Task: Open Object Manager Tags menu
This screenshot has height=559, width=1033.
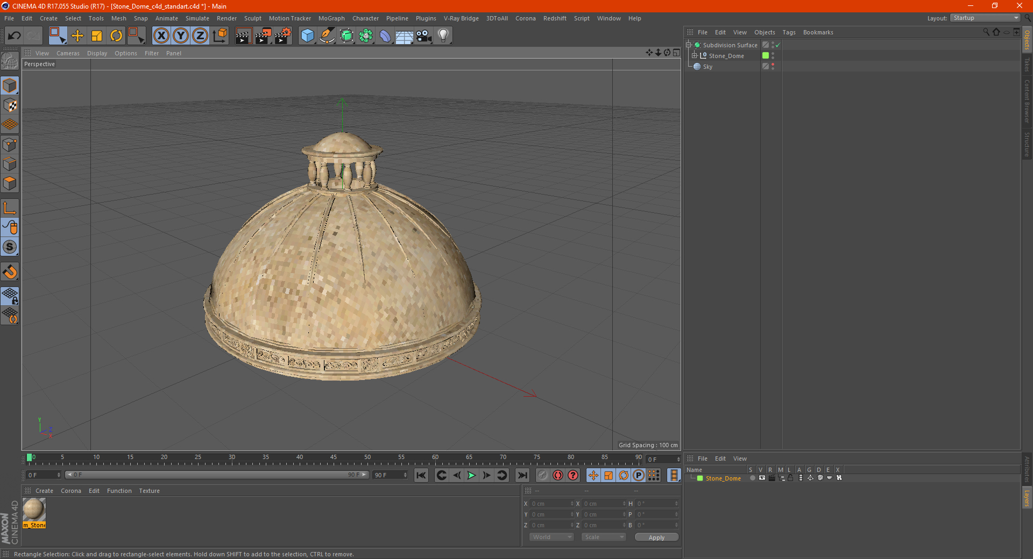Action: [x=789, y=32]
